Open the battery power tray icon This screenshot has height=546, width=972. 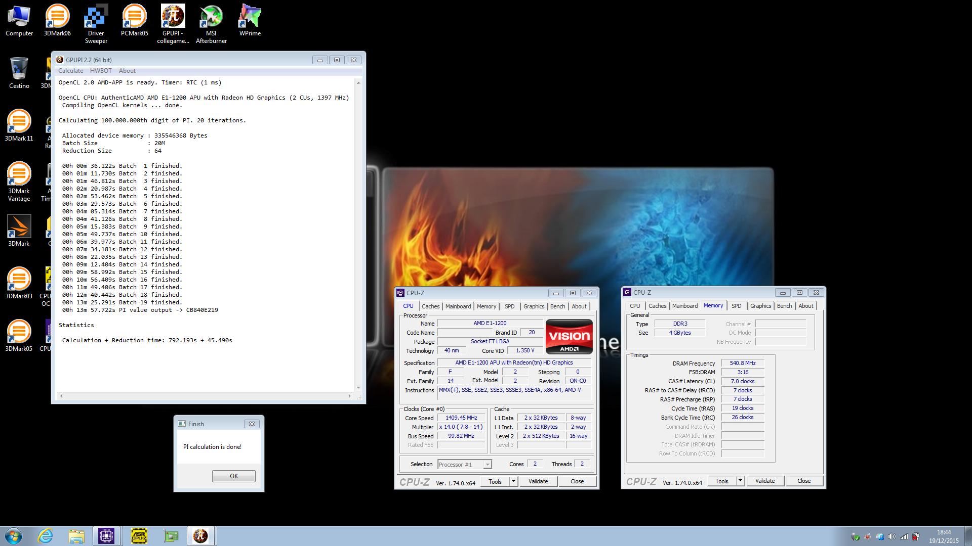pos(916,536)
